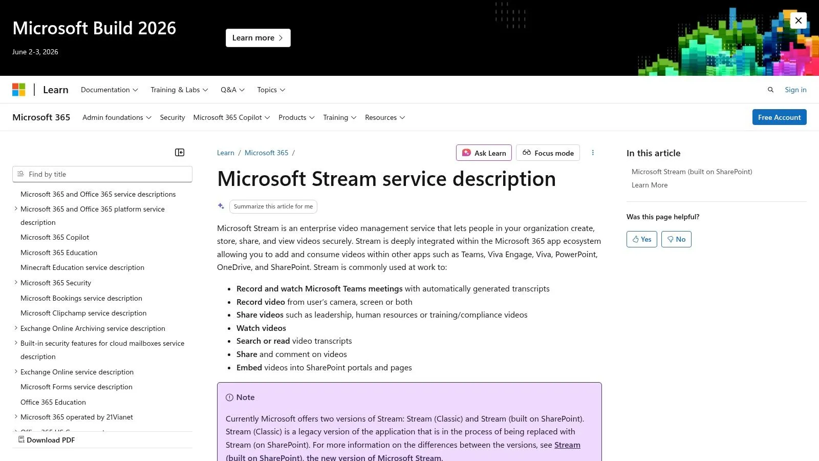Expand Microsoft 365 Copilot menu
819x461 pixels.
(x=231, y=117)
